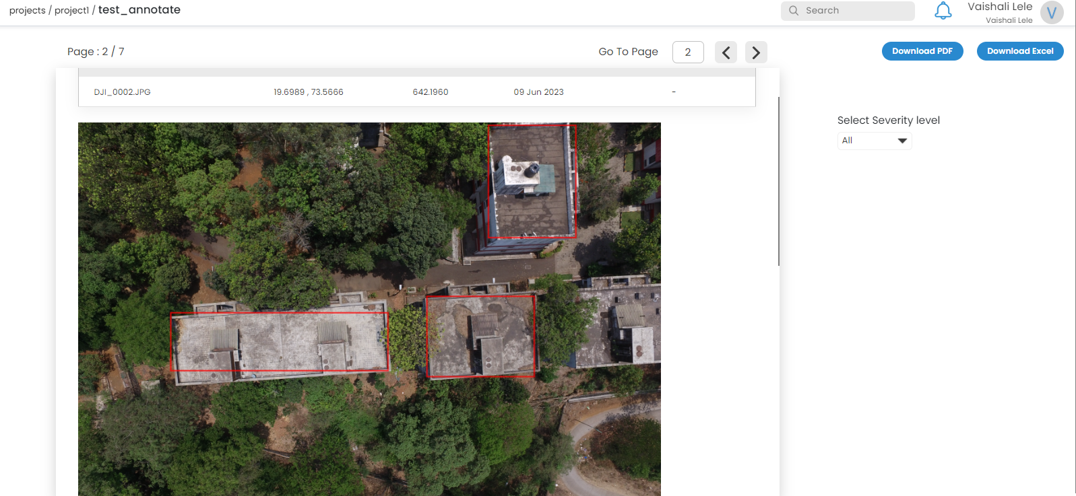The image size is (1076, 496).
Task: Click the Go To Page number box
Action: pos(688,52)
